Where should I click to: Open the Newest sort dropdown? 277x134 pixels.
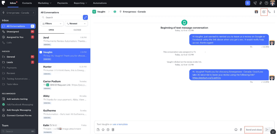tap(76, 23)
